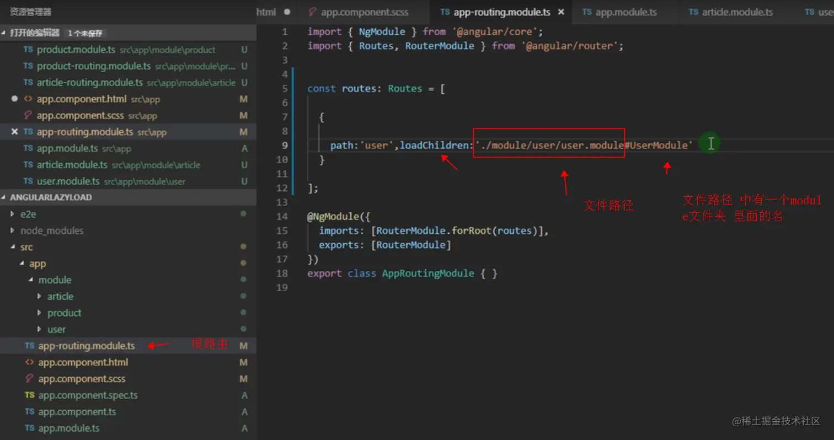The height and width of the screenshot is (440, 834).
Task: Click the TS icon of app.module.ts in file tree
Action: [x=30, y=428]
